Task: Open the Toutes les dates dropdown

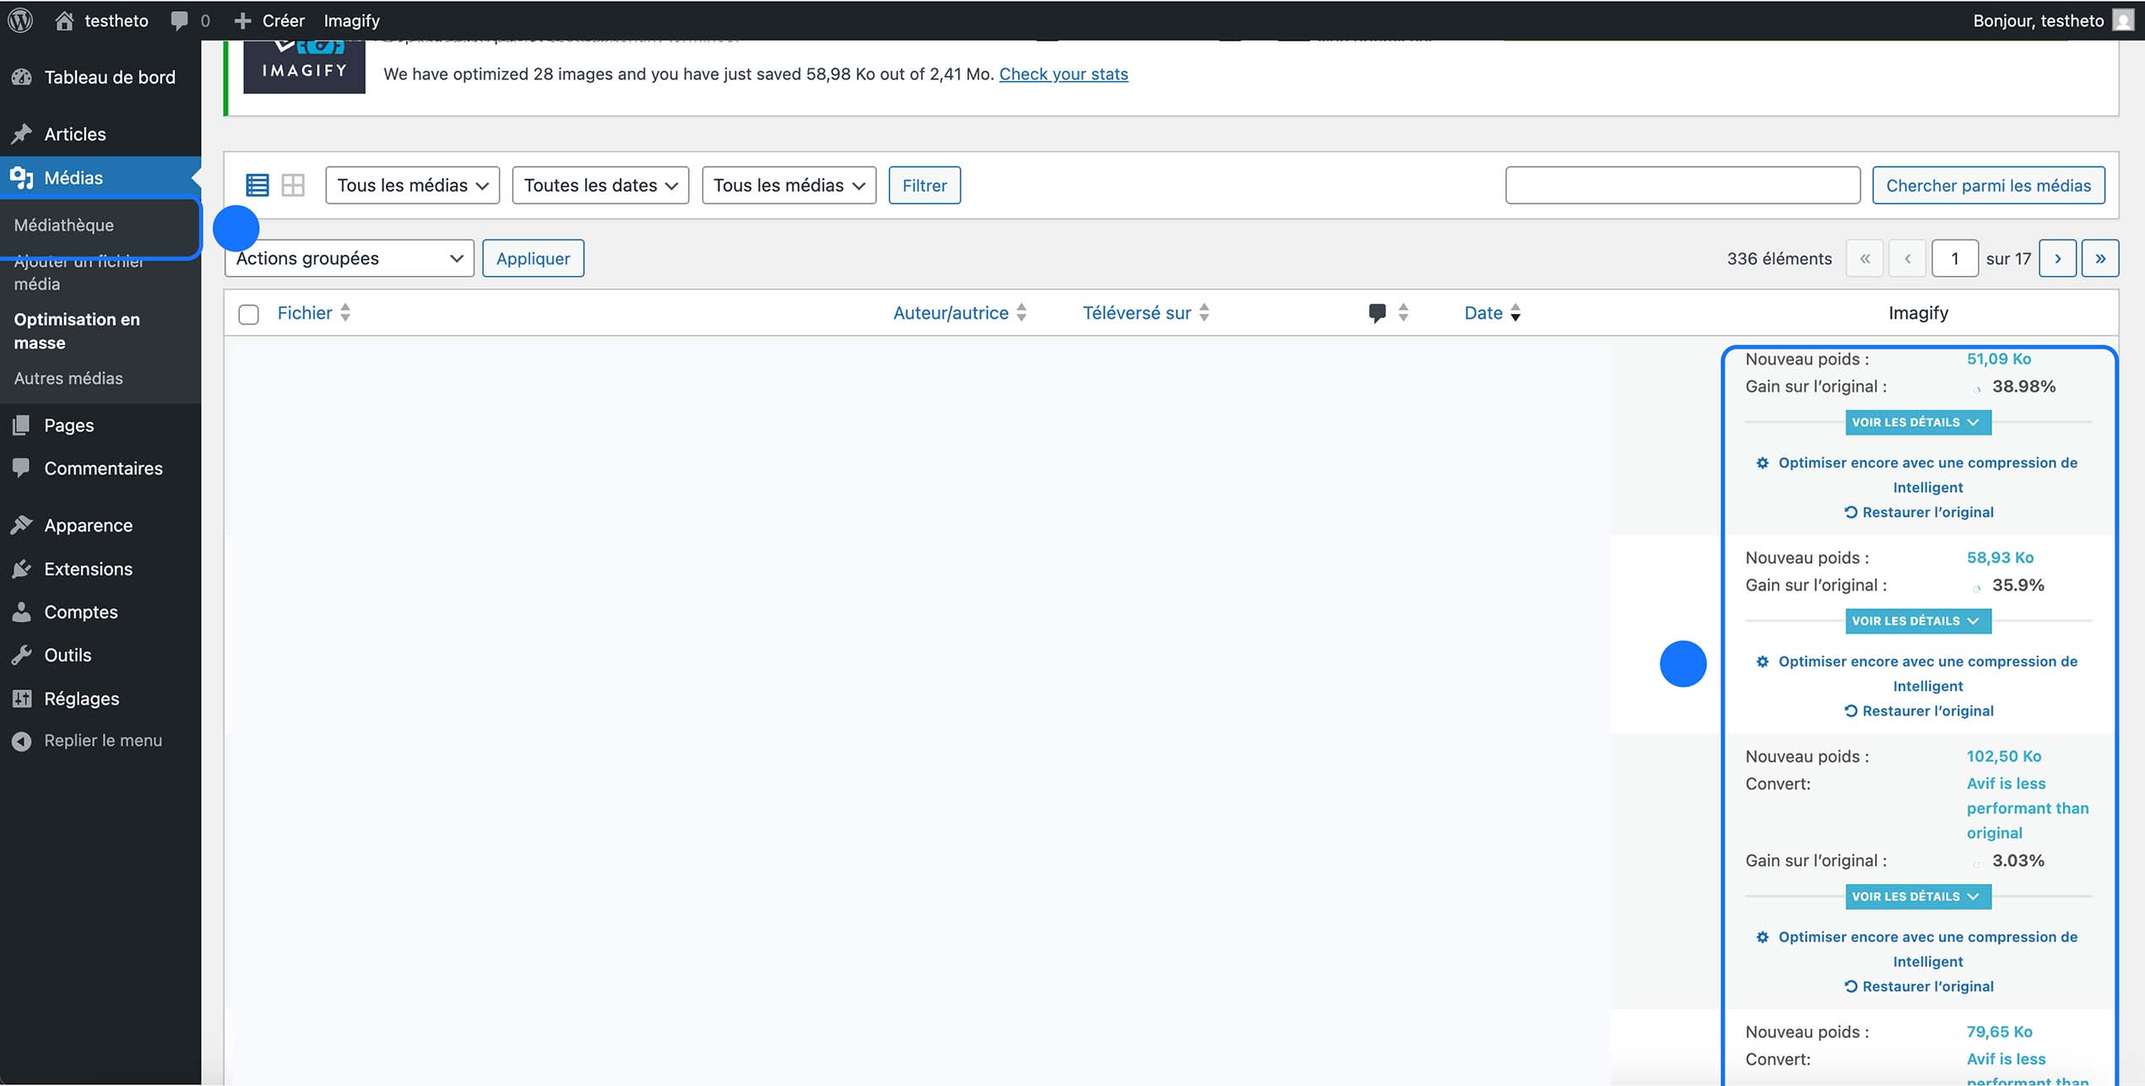Action: (600, 185)
